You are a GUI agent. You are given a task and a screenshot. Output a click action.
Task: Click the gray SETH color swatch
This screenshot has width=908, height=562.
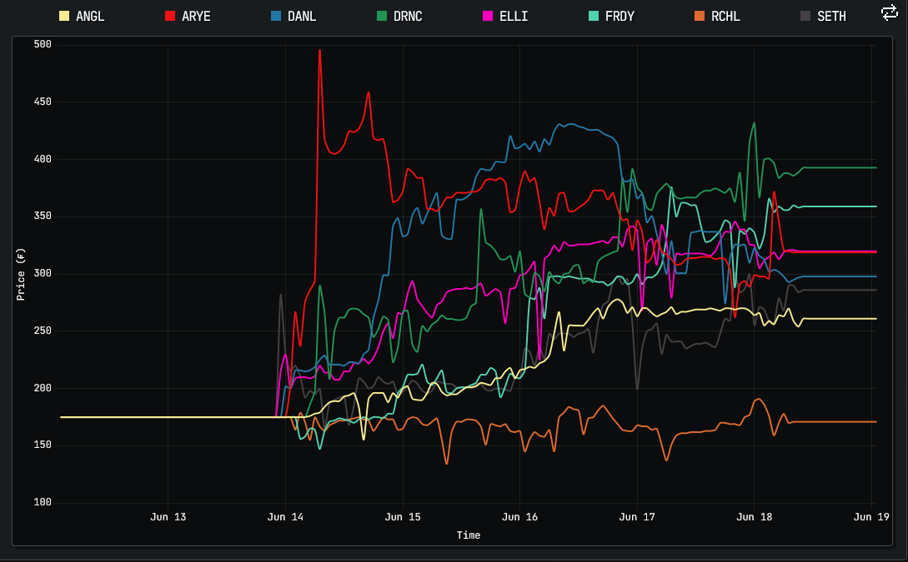[x=805, y=16]
